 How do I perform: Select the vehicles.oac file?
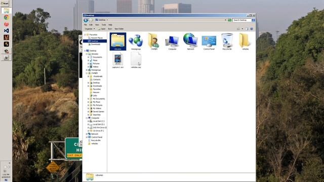tap(136, 60)
